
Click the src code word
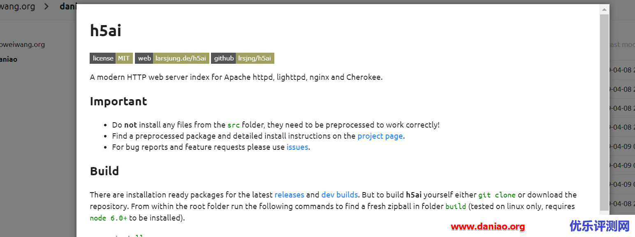pos(234,125)
